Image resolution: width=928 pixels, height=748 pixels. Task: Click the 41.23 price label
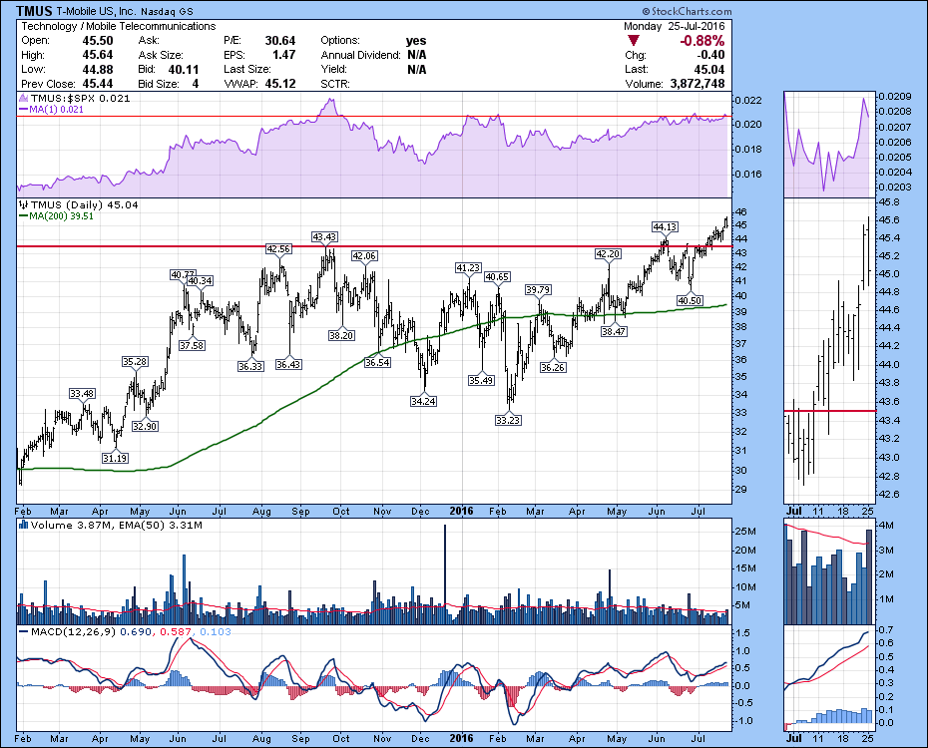coord(468,268)
